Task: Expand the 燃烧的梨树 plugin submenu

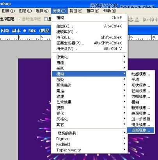Action: [x=89, y=133]
